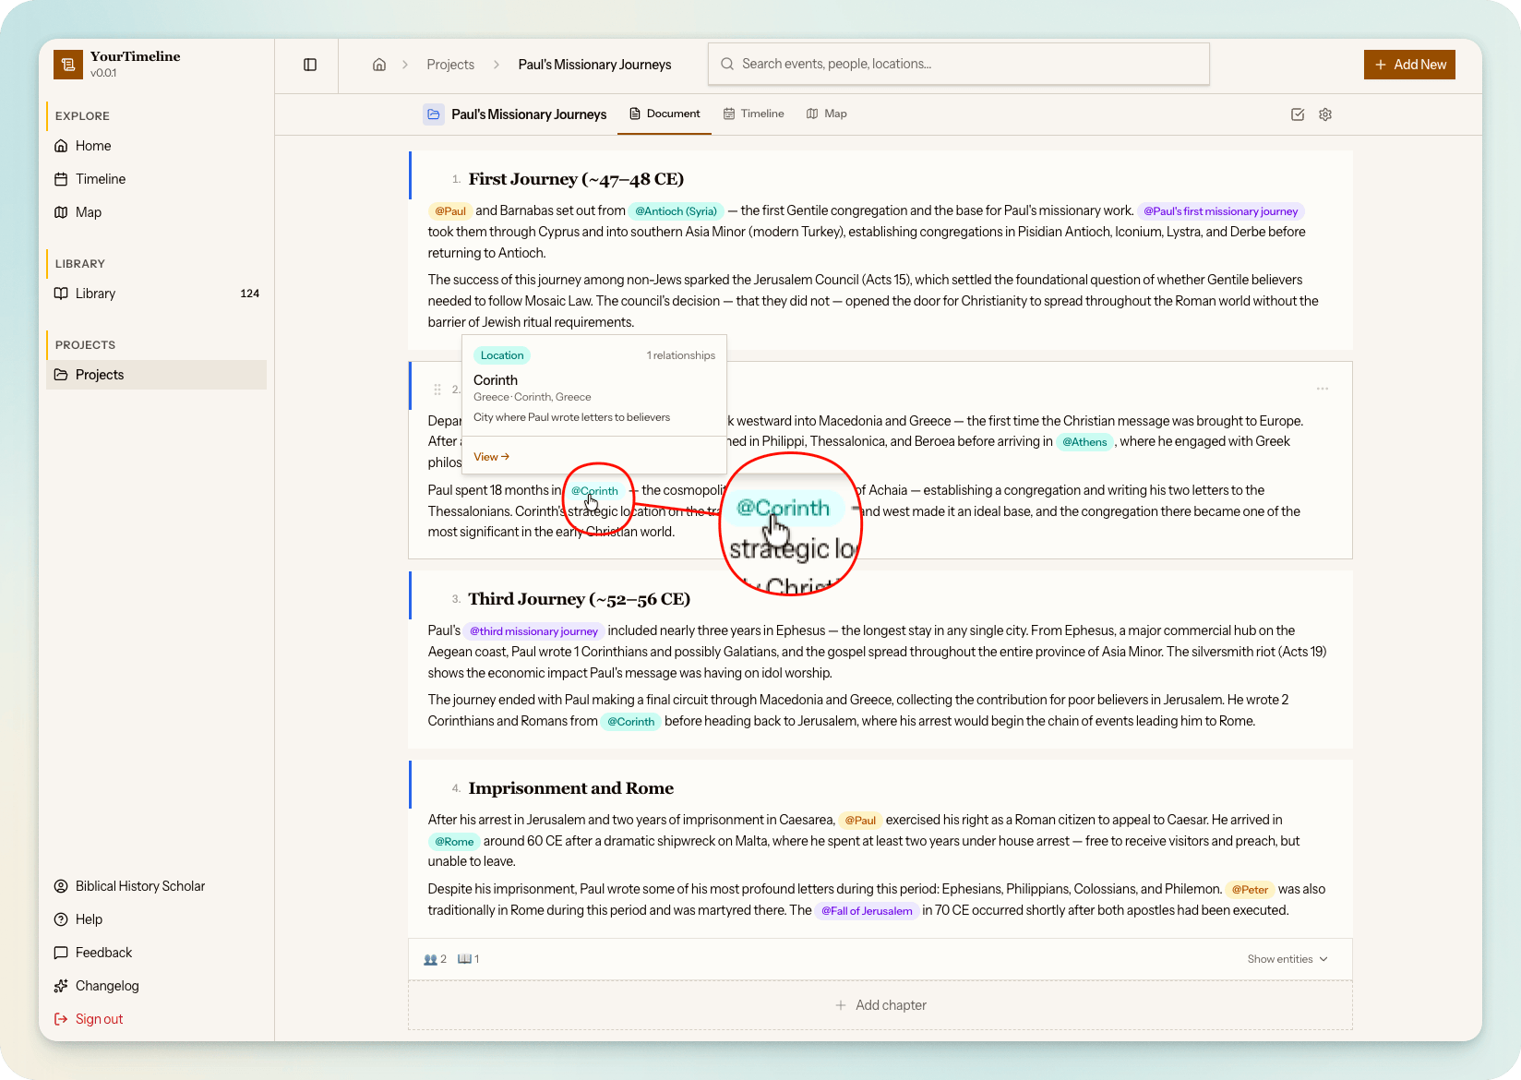Click @Paul tag in Imprisonment chapter
Screen dimensions: 1521x1080
pos(860,821)
